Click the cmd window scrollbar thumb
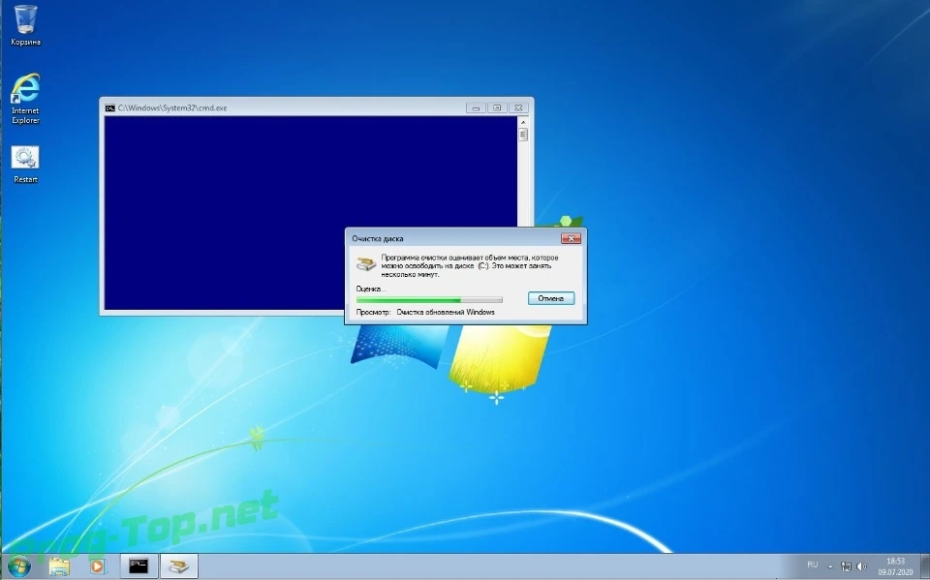Image resolution: width=930 pixels, height=580 pixels. tap(522, 135)
